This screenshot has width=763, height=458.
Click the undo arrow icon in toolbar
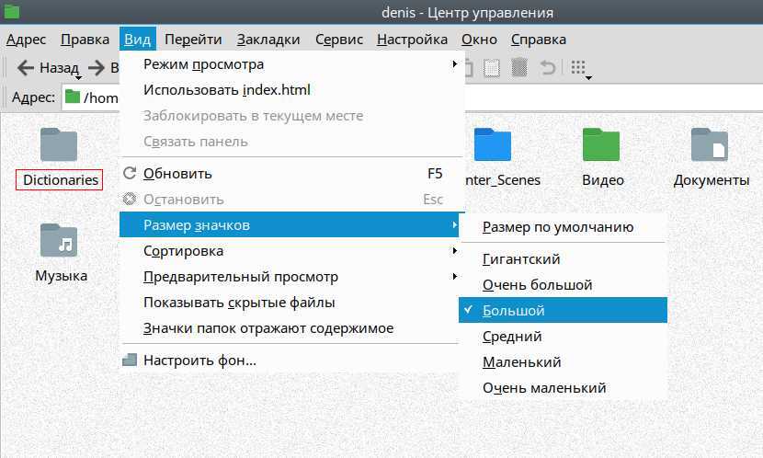click(x=548, y=67)
